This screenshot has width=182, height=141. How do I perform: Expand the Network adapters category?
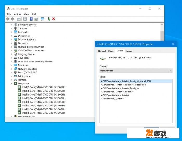[x=11, y=69]
